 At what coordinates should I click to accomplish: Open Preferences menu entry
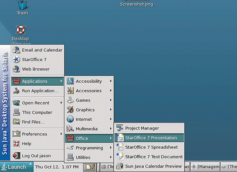click(x=37, y=134)
